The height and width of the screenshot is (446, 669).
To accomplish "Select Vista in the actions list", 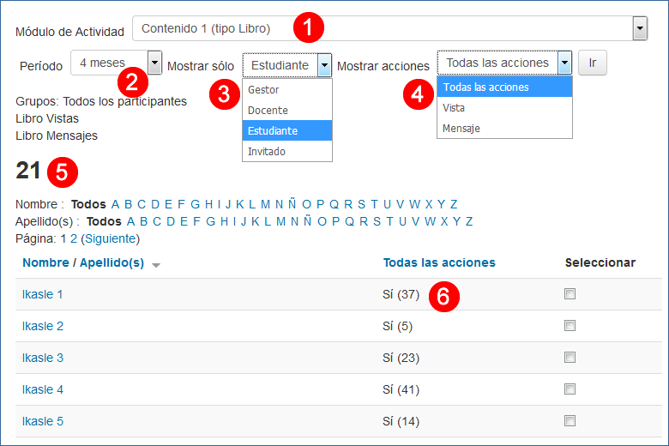I will 455,108.
